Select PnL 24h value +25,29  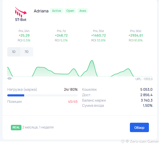(24, 35)
